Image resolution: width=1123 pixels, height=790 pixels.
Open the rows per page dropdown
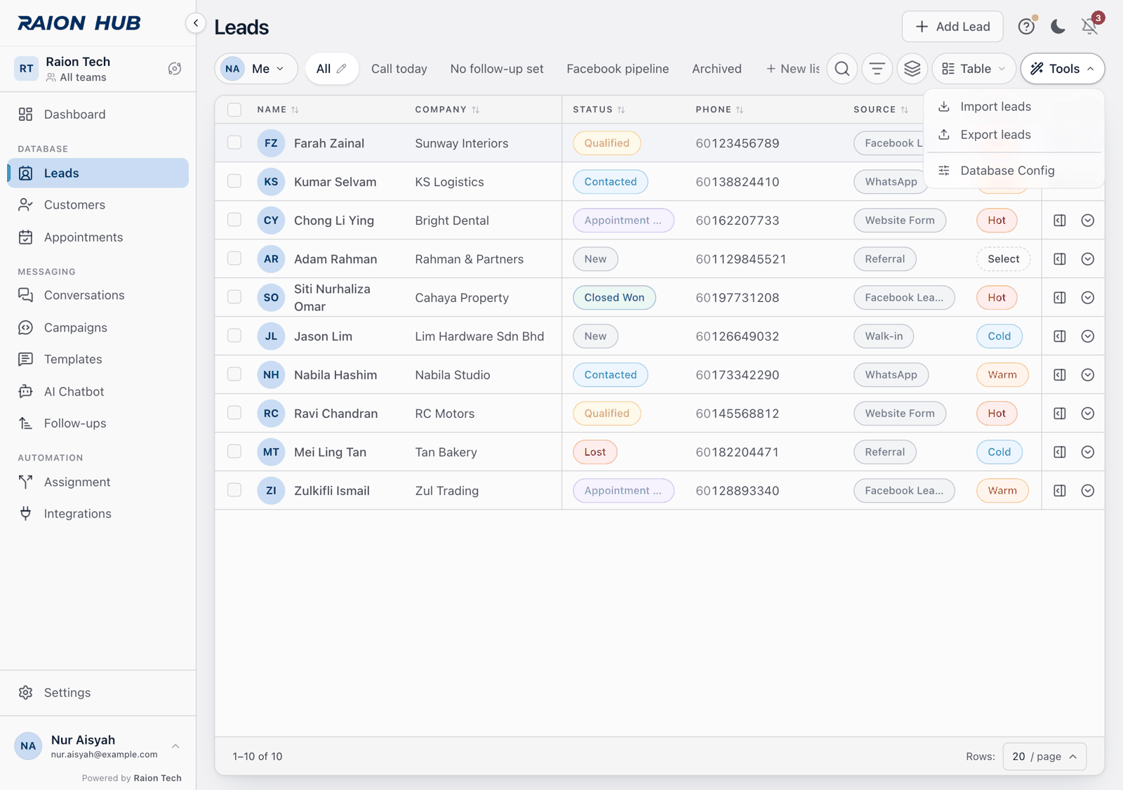1044,756
